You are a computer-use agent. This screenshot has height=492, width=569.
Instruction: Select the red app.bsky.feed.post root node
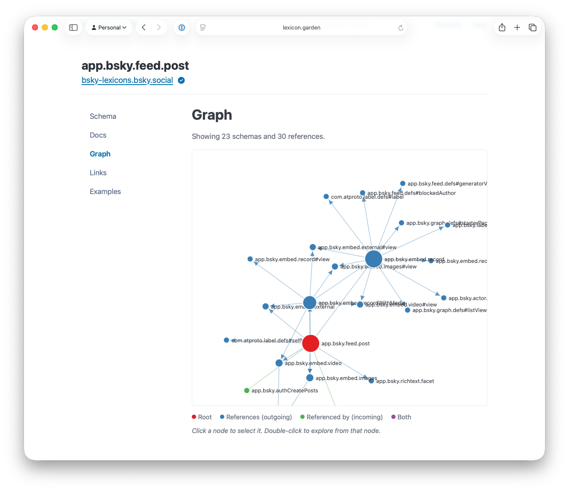click(311, 343)
